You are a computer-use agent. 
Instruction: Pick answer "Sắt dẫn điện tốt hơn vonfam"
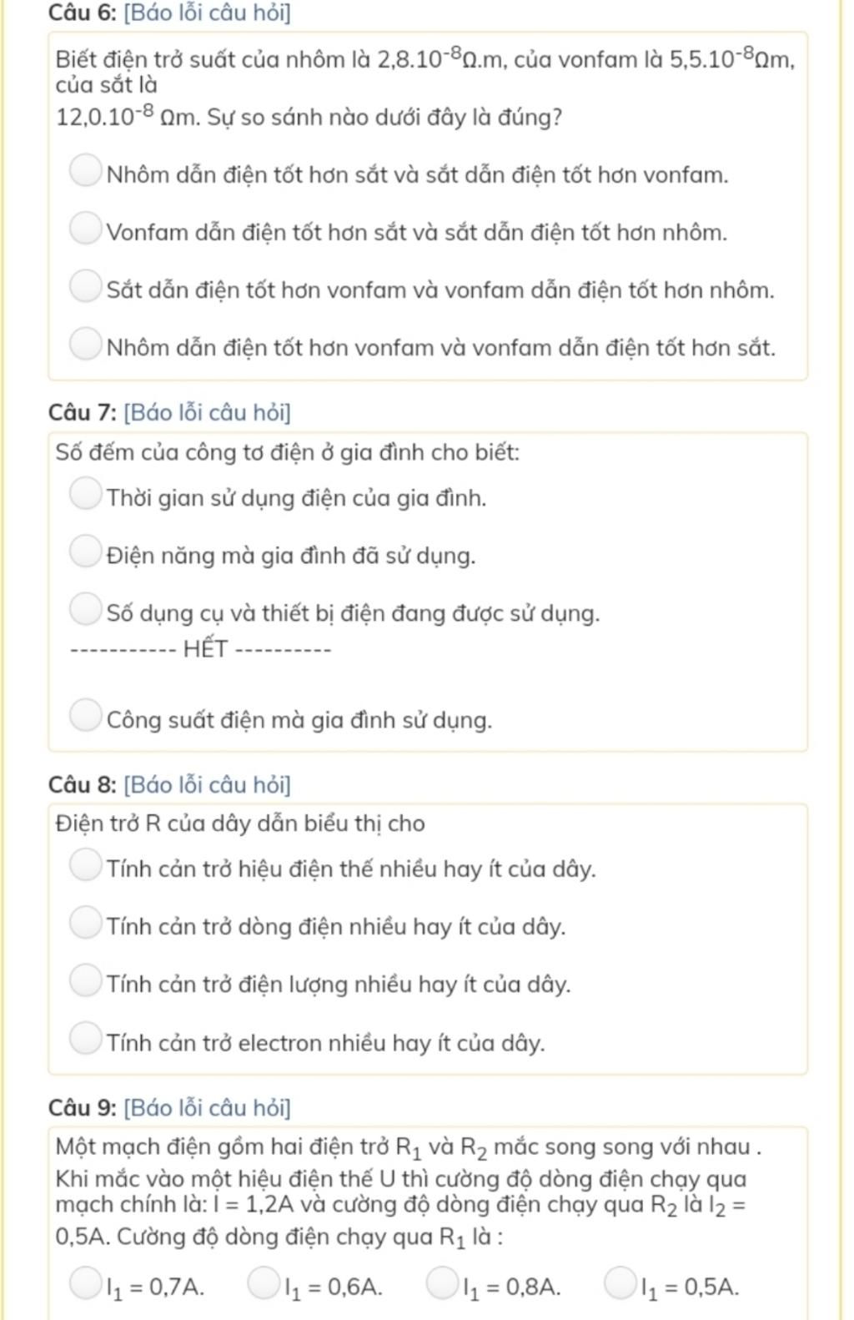(85, 286)
